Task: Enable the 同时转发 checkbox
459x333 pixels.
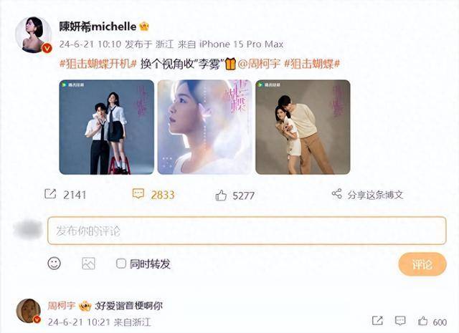Action: [121, 264]
